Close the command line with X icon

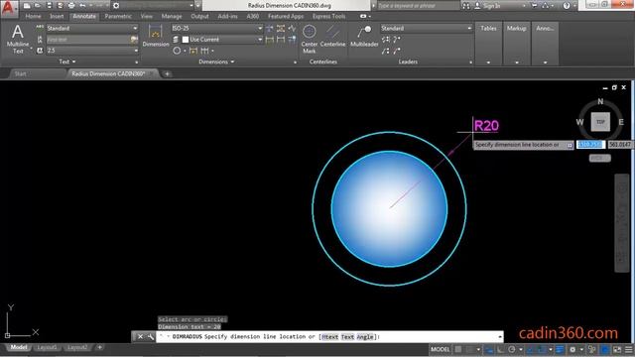pyautogui.click(x=140, y=337)
